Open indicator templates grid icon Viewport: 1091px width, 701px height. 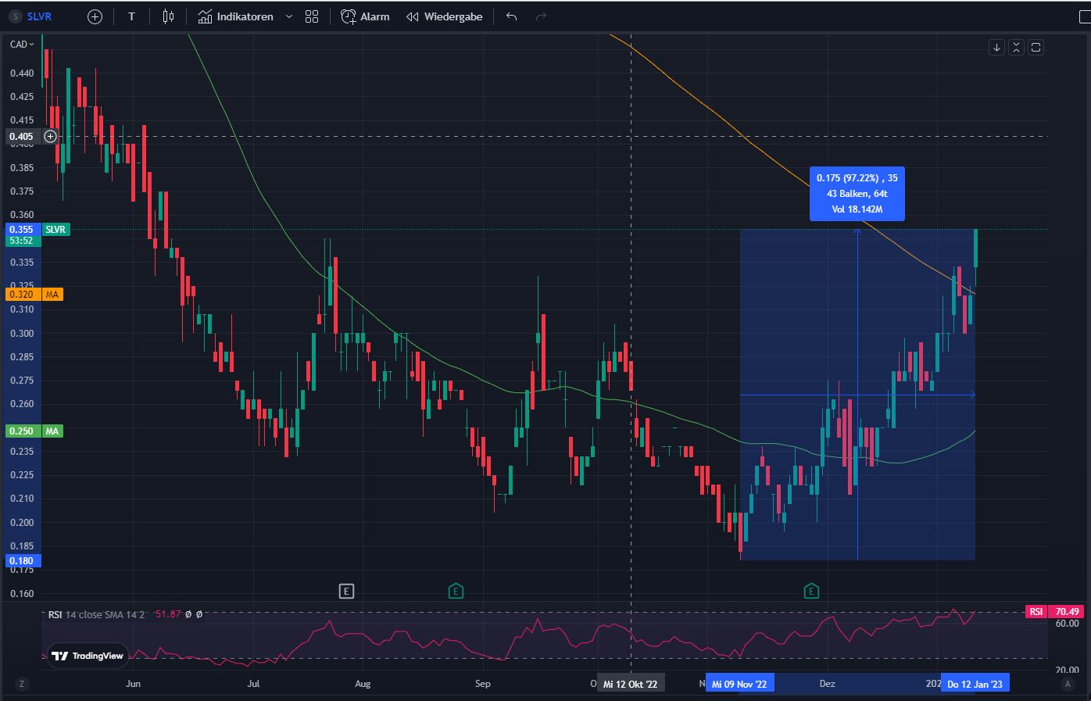(x=312, y=16)
